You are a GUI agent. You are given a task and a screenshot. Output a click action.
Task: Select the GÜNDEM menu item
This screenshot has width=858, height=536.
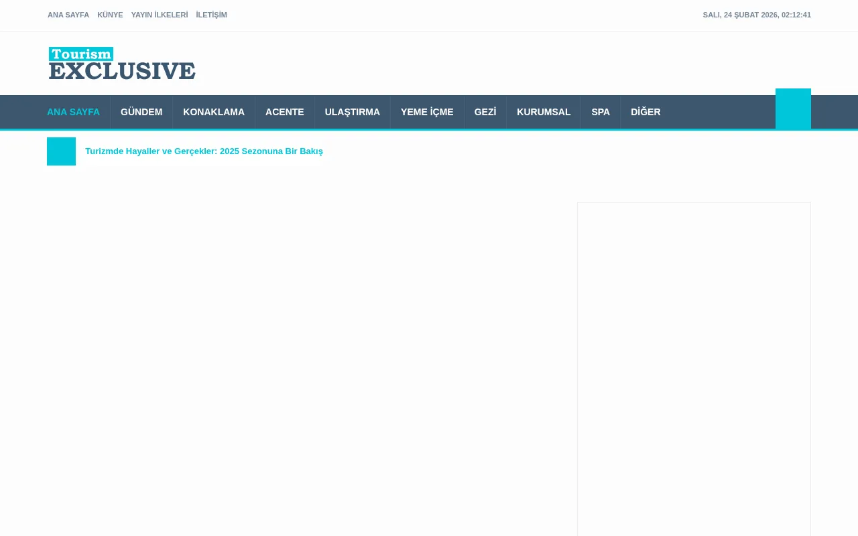141,112
